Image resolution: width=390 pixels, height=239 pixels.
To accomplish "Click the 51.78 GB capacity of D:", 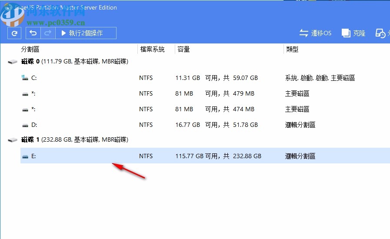I will (245, 125).
